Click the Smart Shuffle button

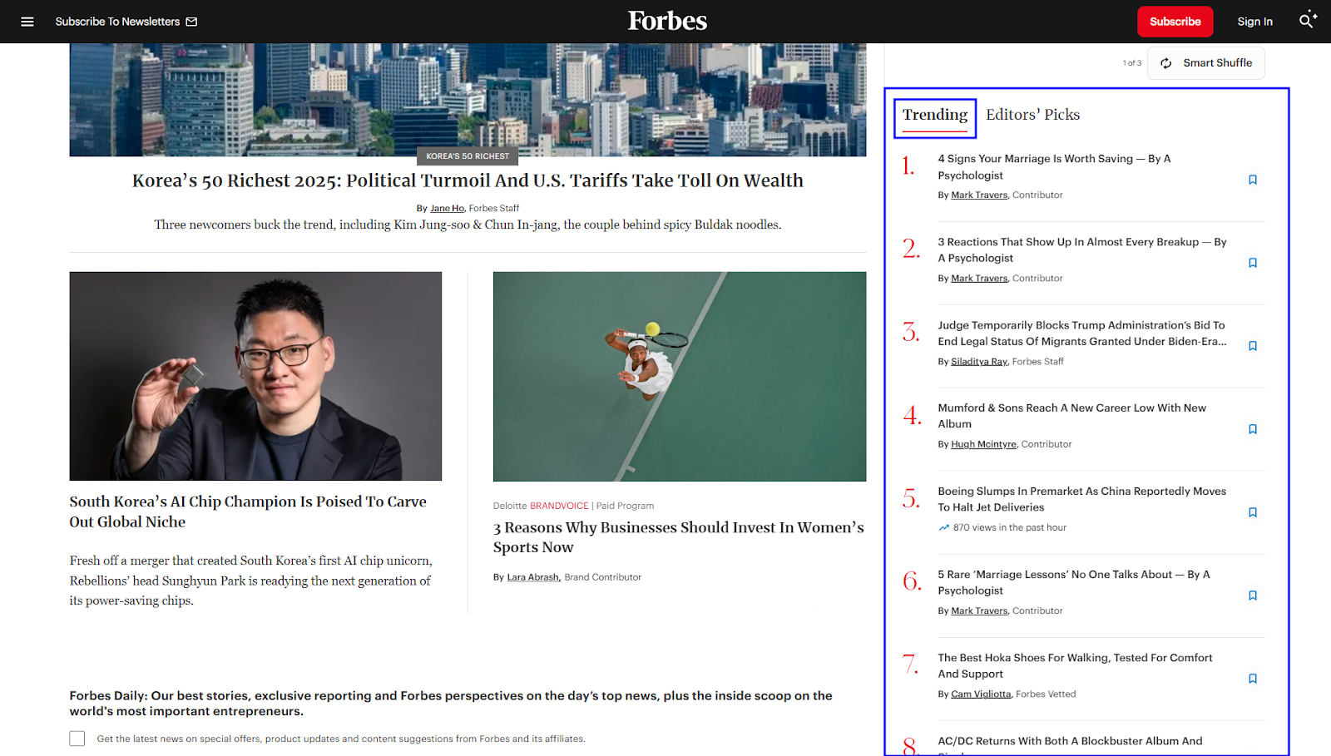1206,63
